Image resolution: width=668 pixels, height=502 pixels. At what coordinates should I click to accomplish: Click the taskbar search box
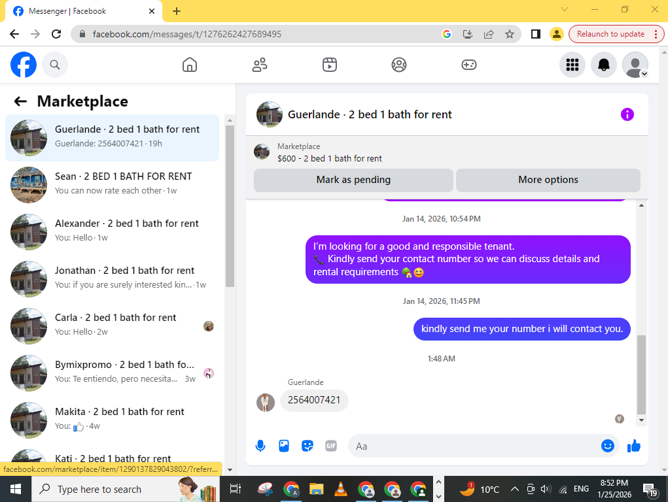coord(126,489)
